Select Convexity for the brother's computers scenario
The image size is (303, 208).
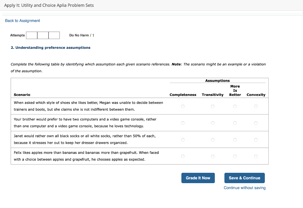point(256,123)
